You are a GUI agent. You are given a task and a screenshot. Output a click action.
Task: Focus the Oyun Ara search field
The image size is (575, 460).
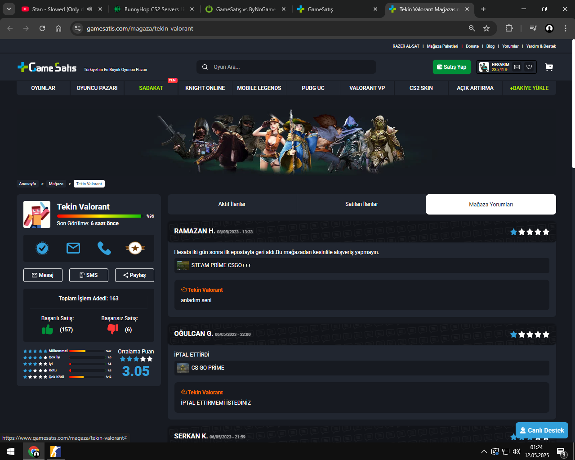click(286, 67)
